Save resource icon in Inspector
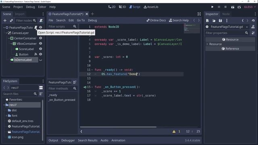 (x=221, y=21)
